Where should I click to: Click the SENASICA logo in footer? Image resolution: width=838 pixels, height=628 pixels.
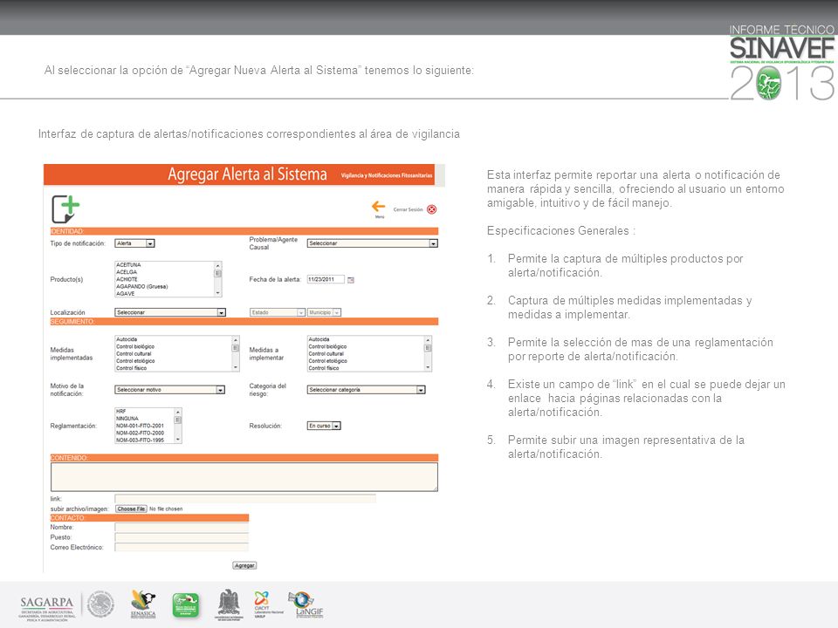coord(143,604)
